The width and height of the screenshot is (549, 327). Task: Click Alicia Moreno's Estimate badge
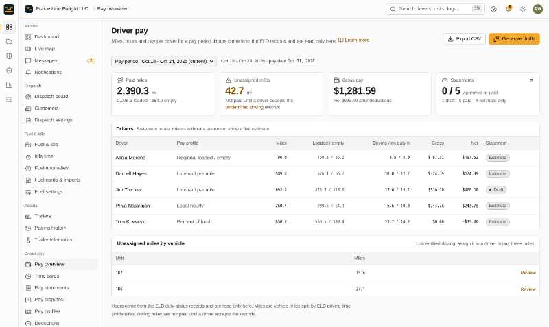tap(498, 158)
